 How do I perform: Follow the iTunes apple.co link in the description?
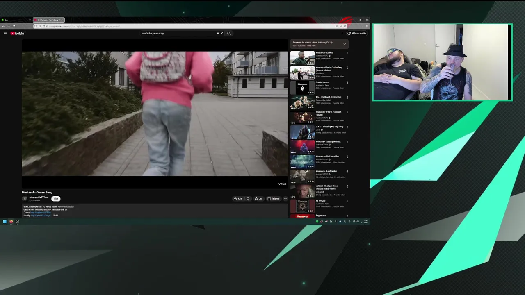tap(41, 213)
